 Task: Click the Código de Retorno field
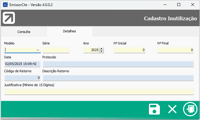click(22, 78)
